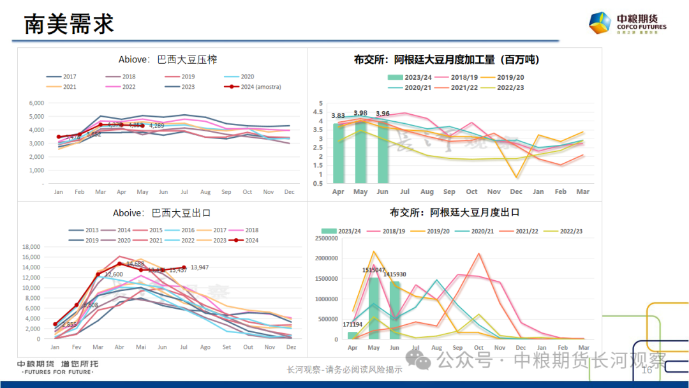Click the 南美需求 slide heading
Image resolution: width=689 pixels, height=388 pixels.
click(x=69, y=24)
